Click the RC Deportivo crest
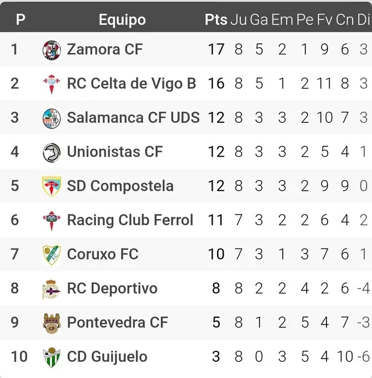The height and width of the screenshot is (378, 372). coord(51,289)
